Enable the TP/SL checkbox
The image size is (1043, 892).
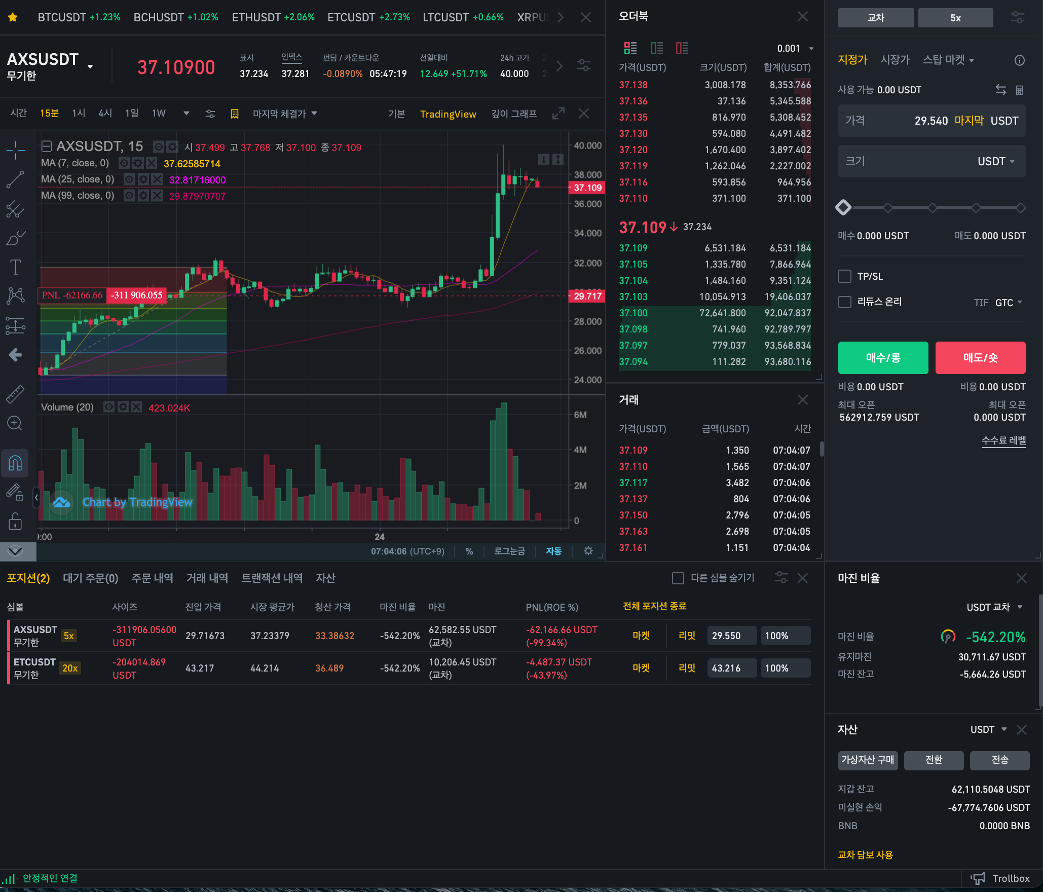[x=845, y=276]
